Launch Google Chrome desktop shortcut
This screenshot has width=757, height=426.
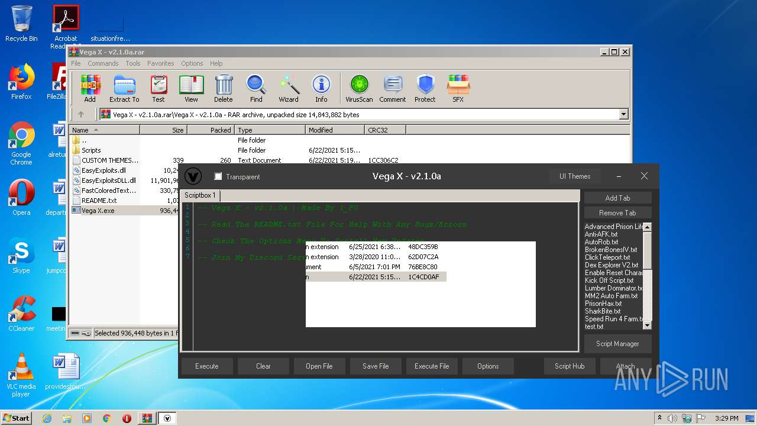coord(21,143)
